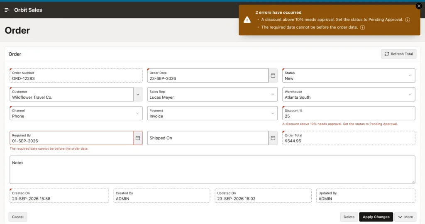Click the required date error in banner
Image resolution: width=425 pixels, height=224 pixels.
310,27
